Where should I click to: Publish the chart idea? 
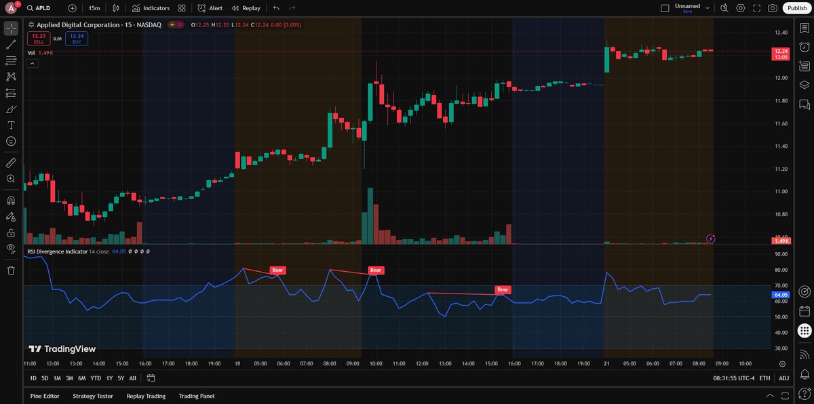[x=796, y=8]
